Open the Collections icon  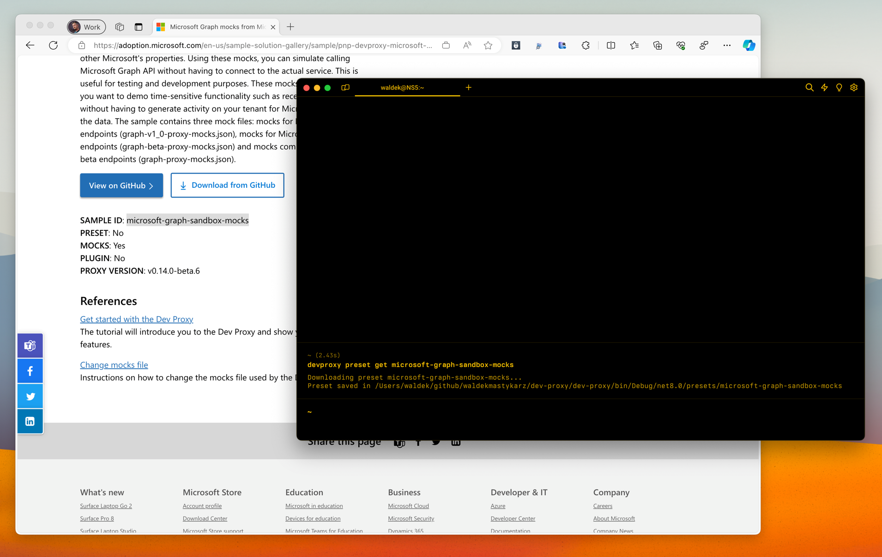[657, 45]
